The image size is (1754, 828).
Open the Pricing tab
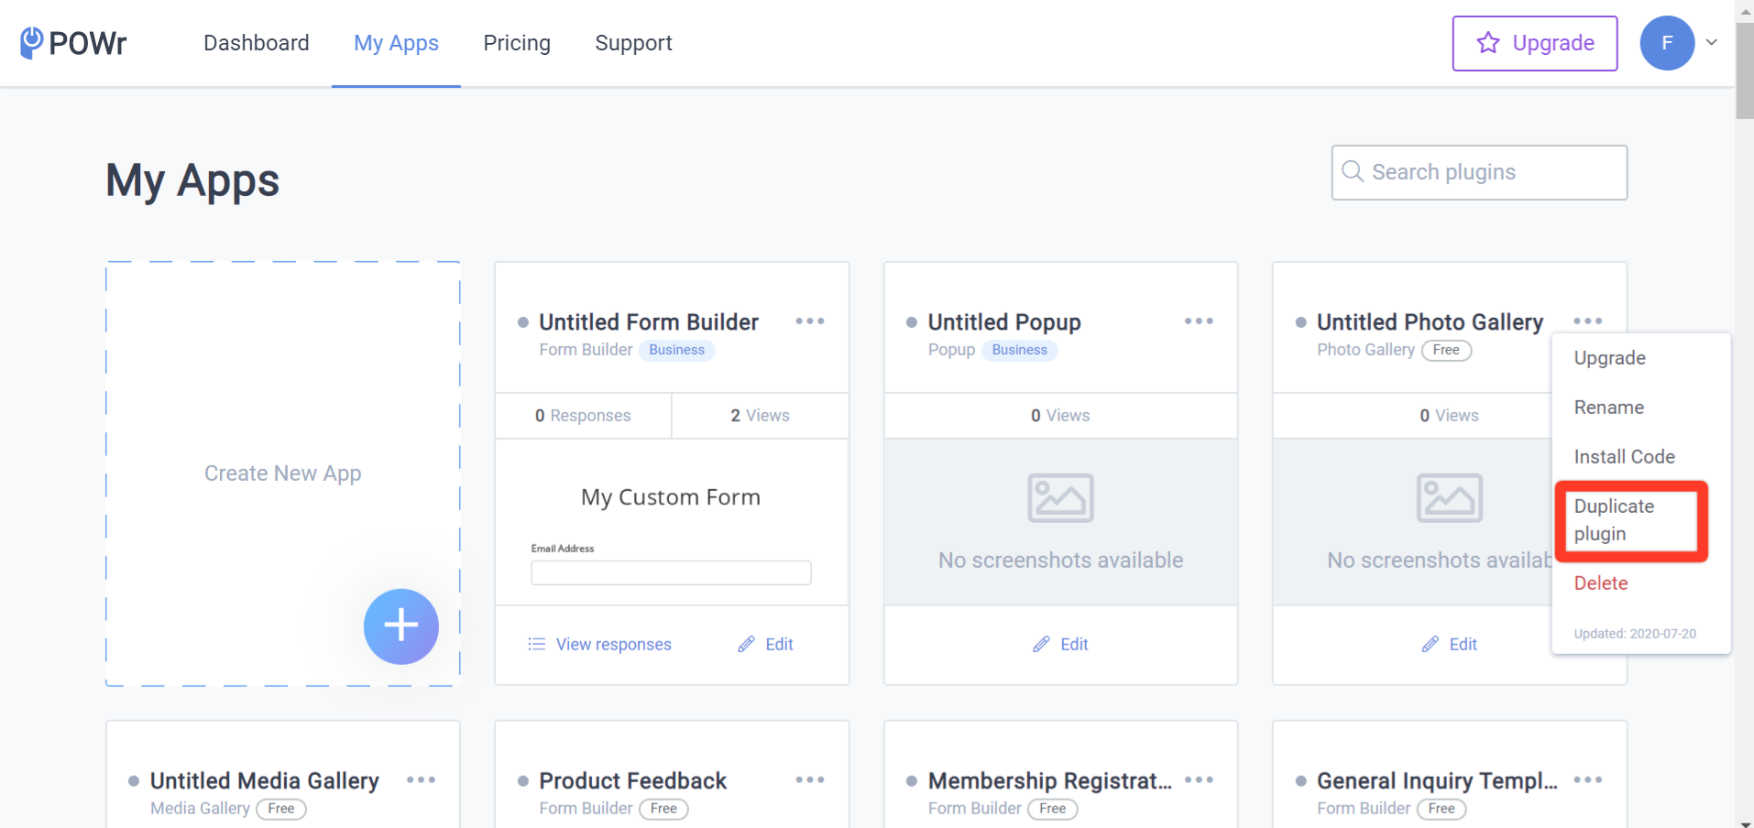(x=517, y=43)
